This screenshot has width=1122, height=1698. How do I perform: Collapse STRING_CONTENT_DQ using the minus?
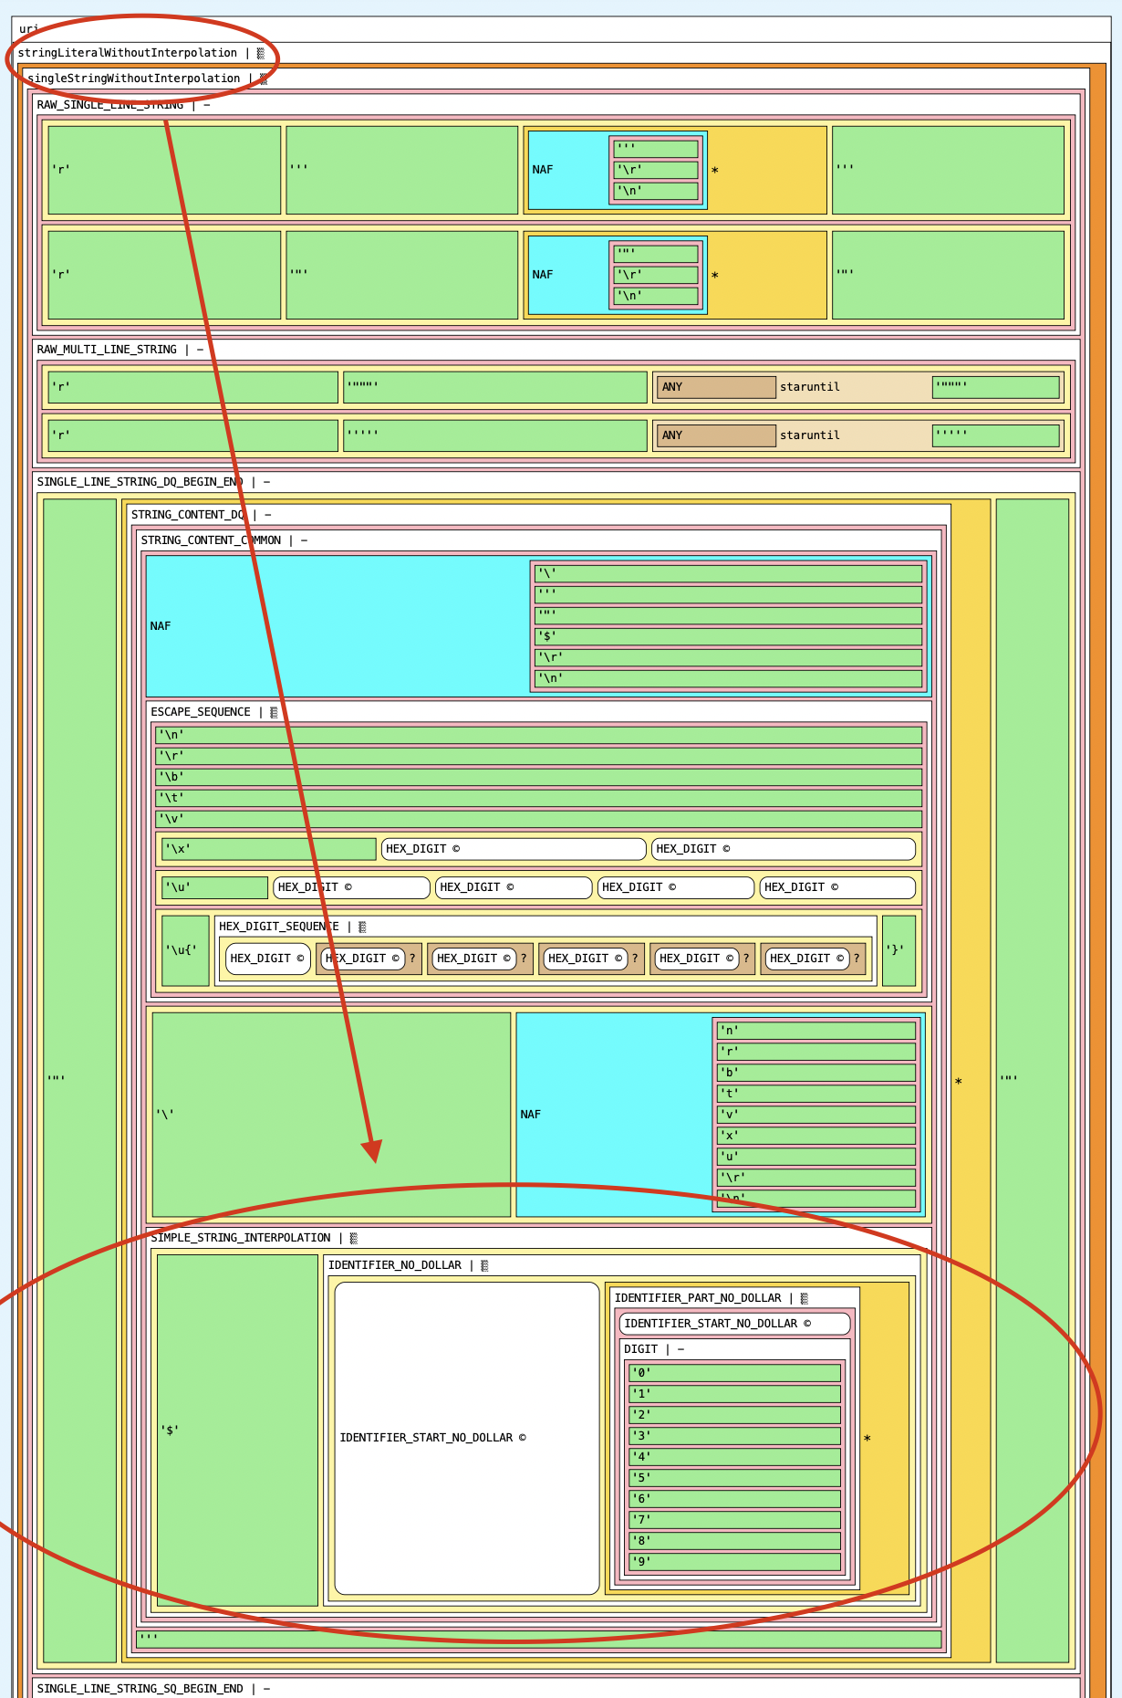pos(268,515)
